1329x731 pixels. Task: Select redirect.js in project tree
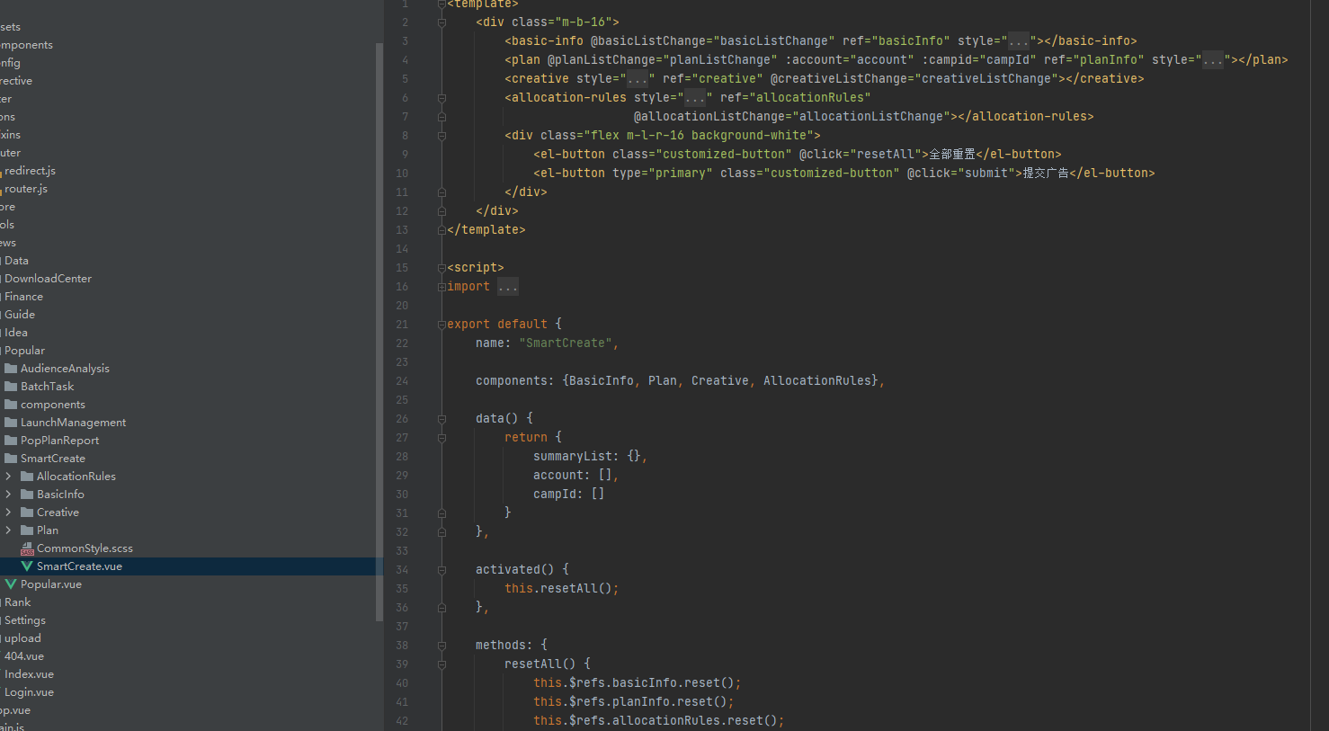click(x=30, y=171)
